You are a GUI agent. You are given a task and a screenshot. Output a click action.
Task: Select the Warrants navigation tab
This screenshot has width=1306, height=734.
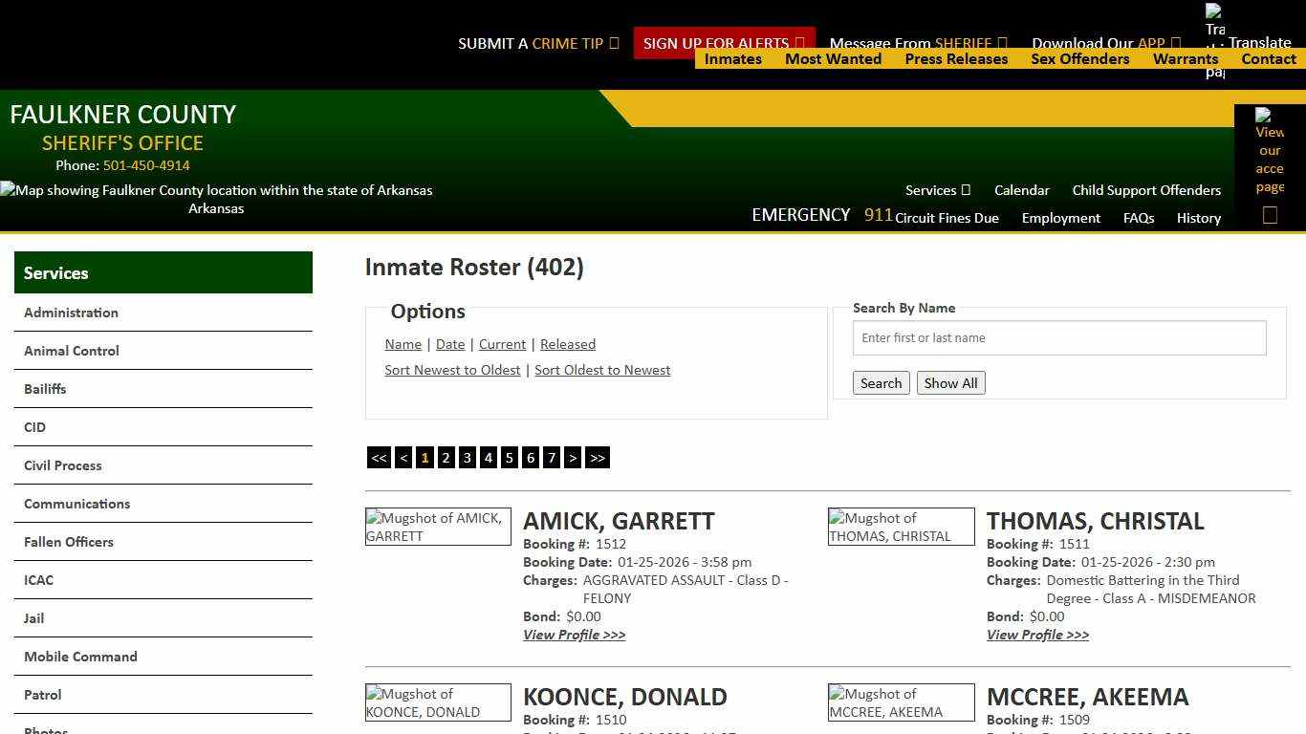(x=1186, y=58)
